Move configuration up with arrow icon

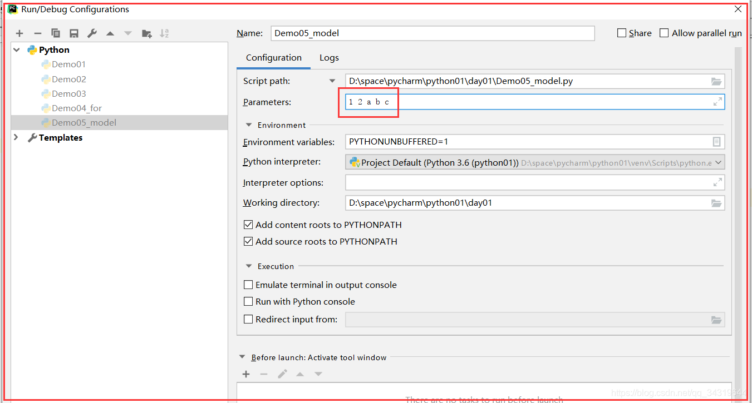[110, 33]
